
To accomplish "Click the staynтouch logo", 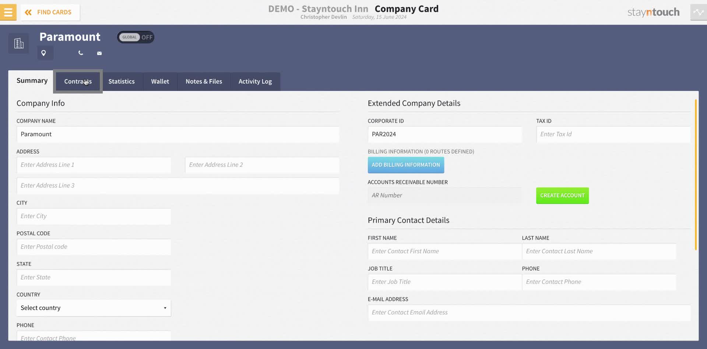I will pos(653,12).
